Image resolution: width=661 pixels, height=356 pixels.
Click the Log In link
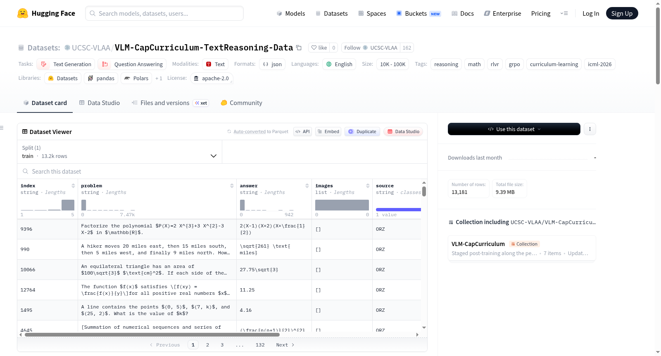591,14
